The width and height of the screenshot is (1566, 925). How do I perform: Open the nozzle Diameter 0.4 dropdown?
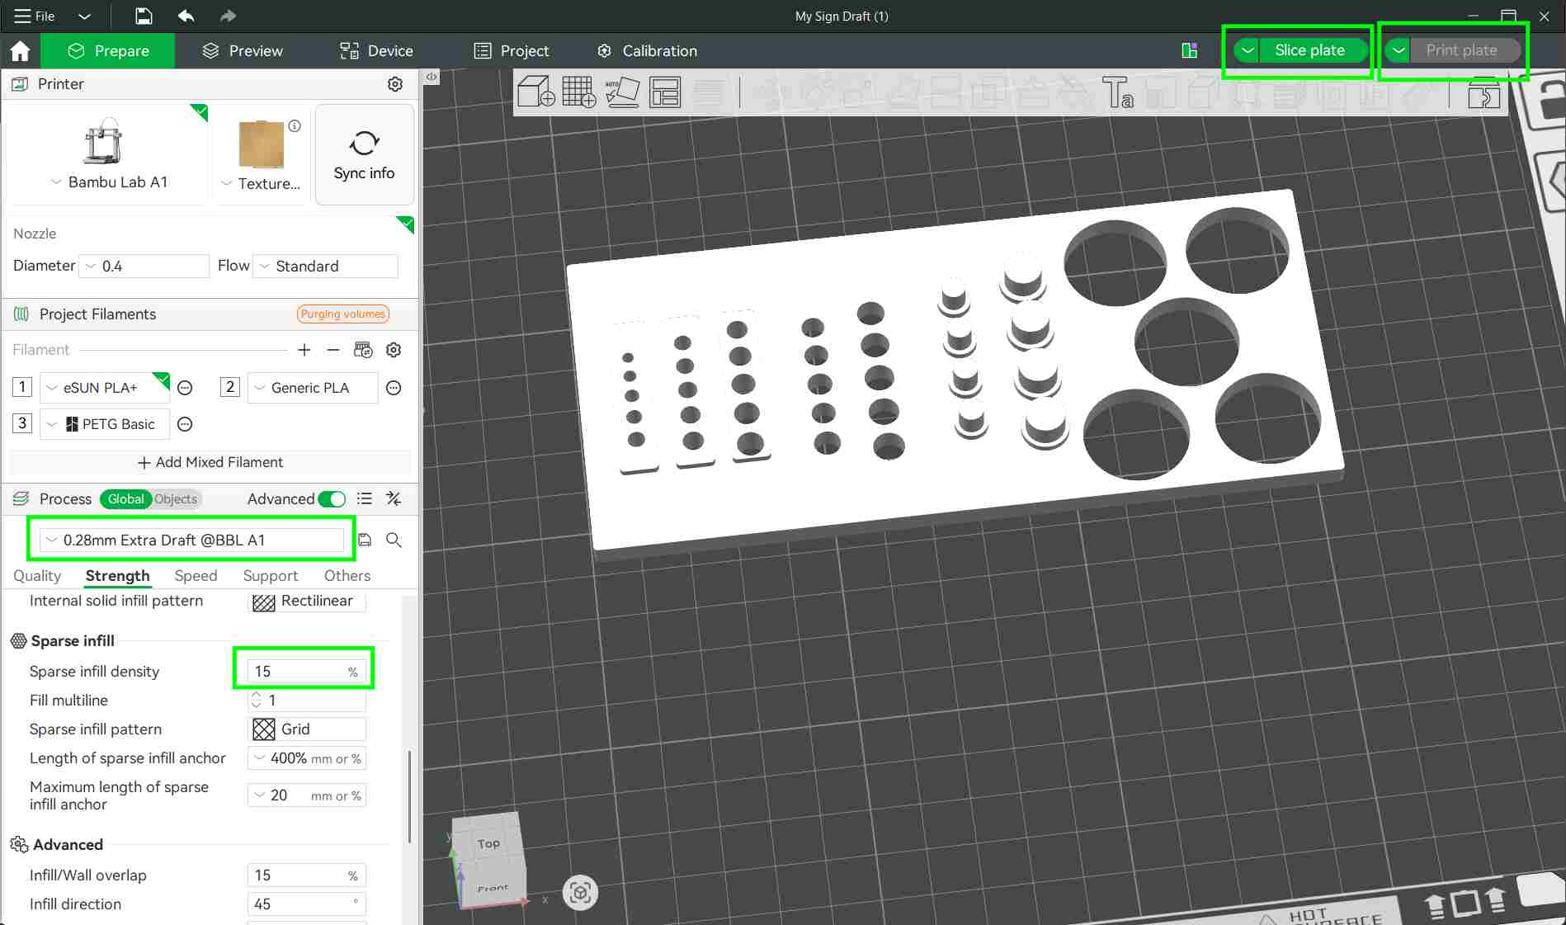144,266
